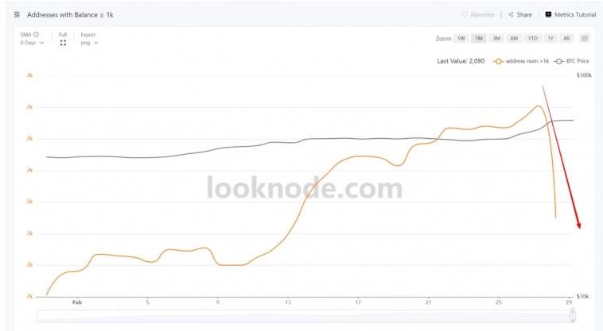Switch zoom to 6M

coord(515,38)
